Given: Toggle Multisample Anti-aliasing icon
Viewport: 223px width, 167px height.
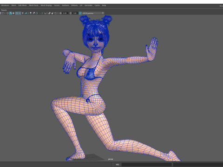Looking at the screenshot, I should pyautogui.click(x=37, y=13).
